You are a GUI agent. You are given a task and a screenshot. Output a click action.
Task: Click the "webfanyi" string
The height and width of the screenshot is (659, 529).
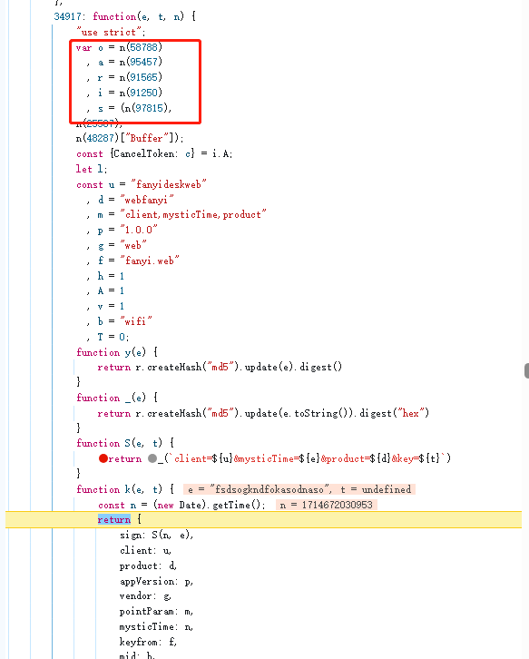pyautogui.click(x=147, y=200)
